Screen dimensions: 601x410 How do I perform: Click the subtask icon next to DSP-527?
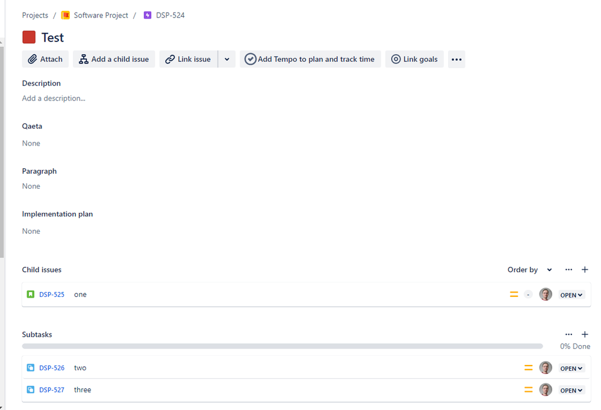click(30, 390)
